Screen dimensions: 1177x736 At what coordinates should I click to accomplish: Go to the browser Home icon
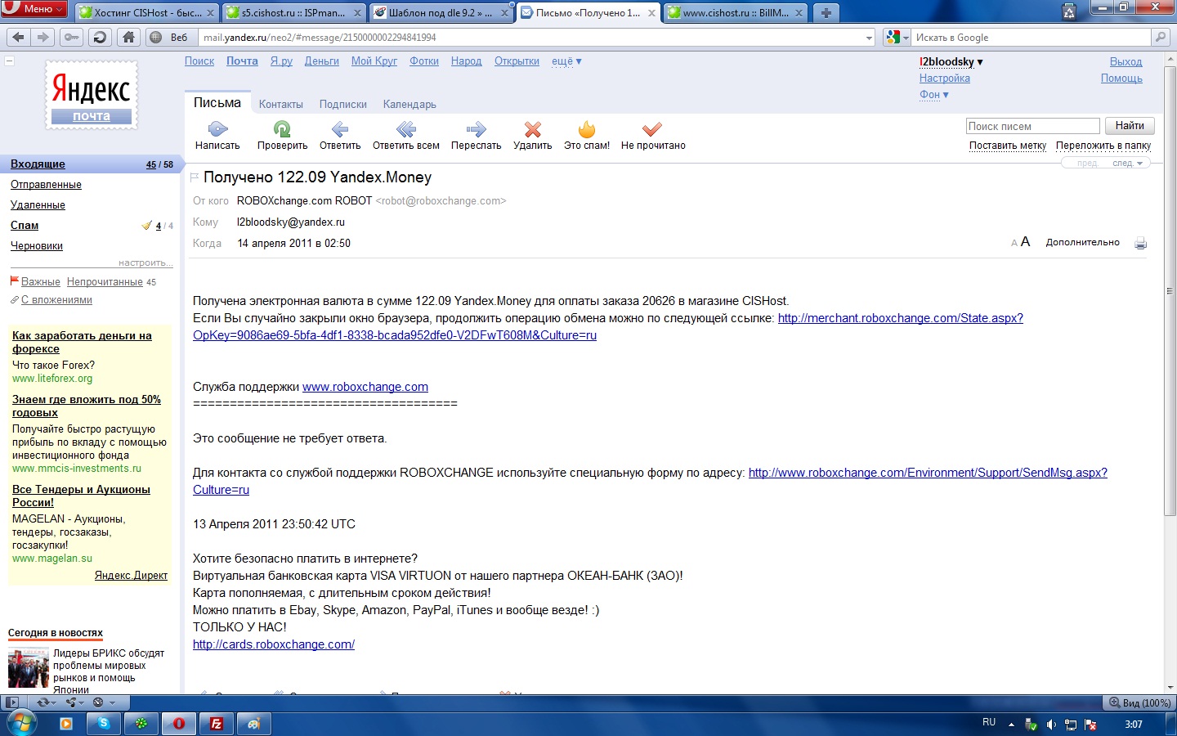pos(128,37)
